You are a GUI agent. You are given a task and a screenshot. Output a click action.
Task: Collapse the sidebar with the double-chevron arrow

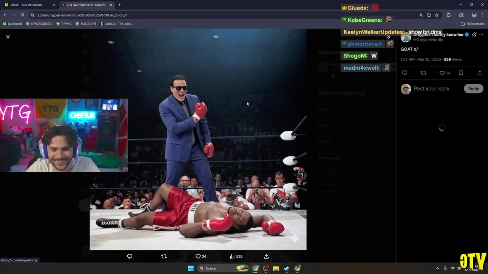388,37
